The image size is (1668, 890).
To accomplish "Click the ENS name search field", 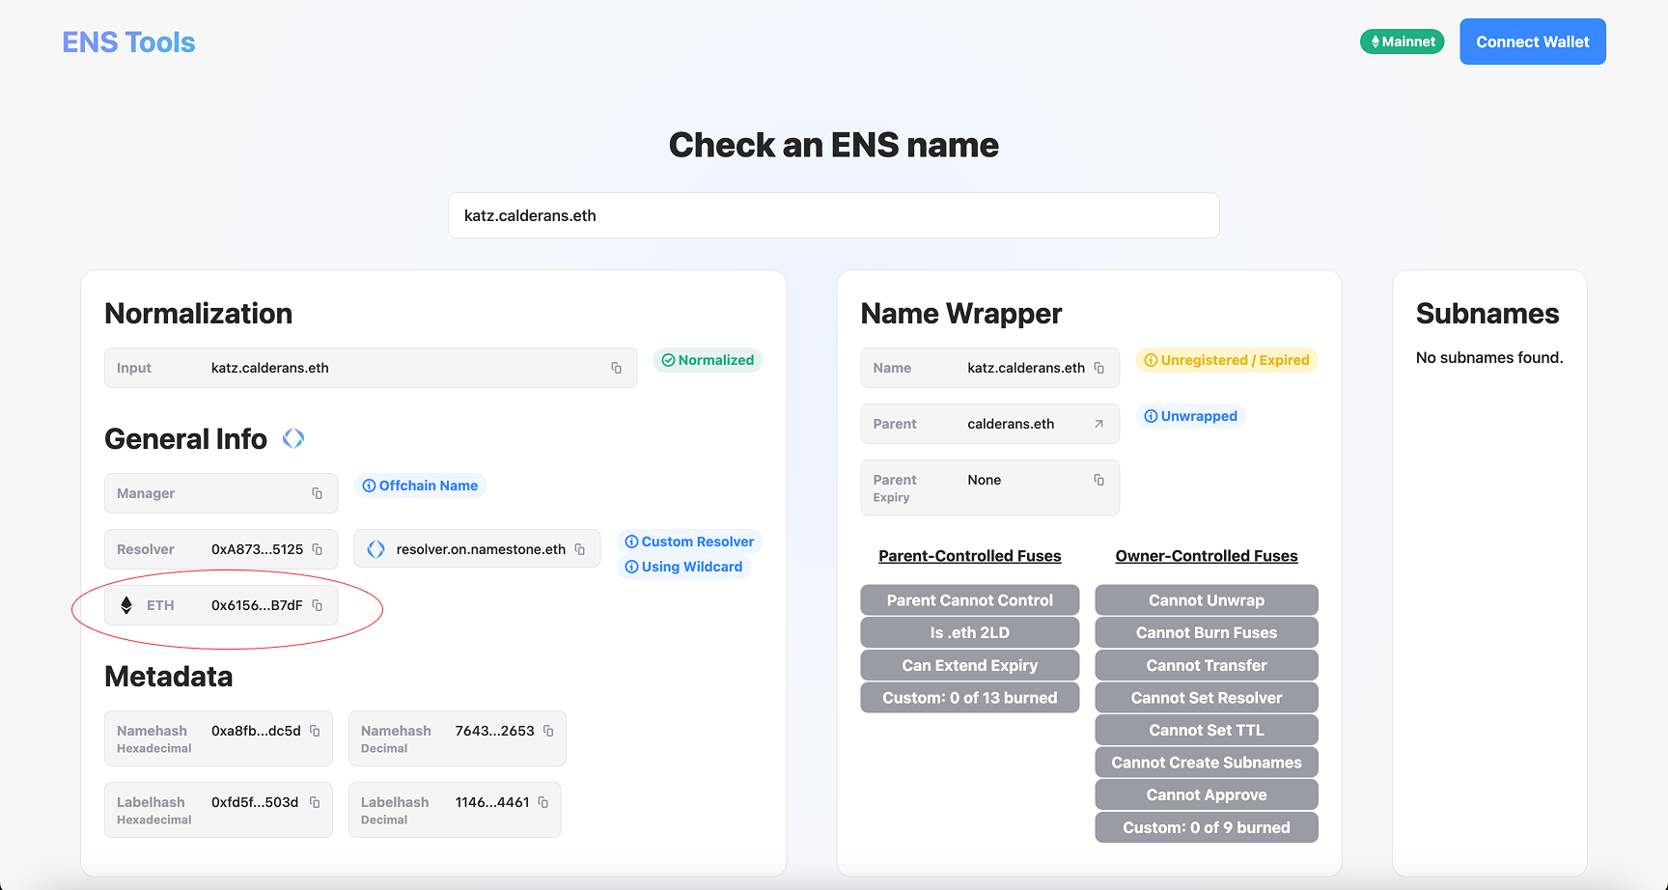I will (834, 215).
